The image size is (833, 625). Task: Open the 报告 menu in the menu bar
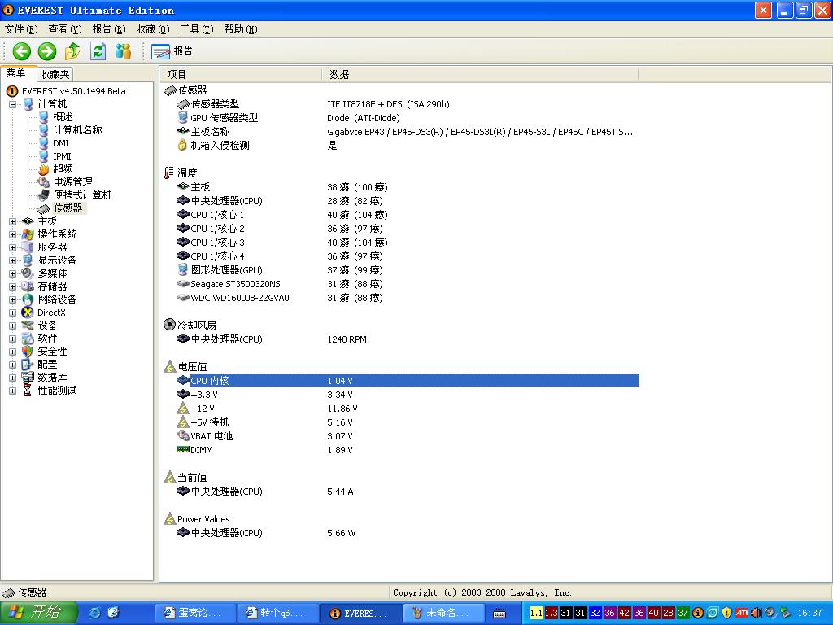point(109,29)
